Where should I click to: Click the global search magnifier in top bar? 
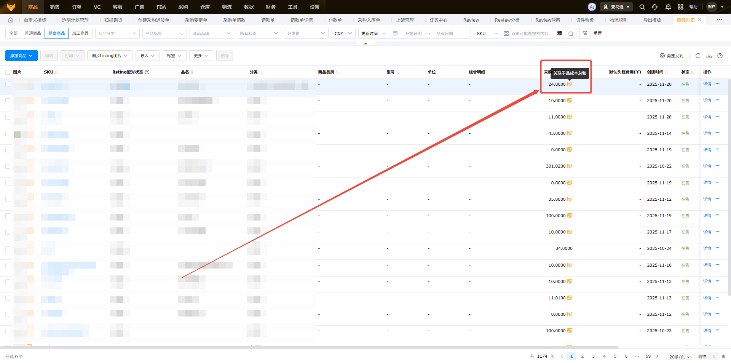642,7
